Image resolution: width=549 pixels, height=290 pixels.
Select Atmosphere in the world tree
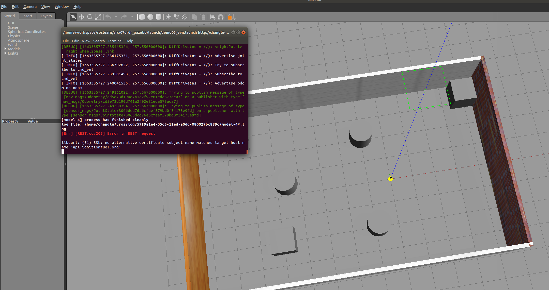[19, 40]
